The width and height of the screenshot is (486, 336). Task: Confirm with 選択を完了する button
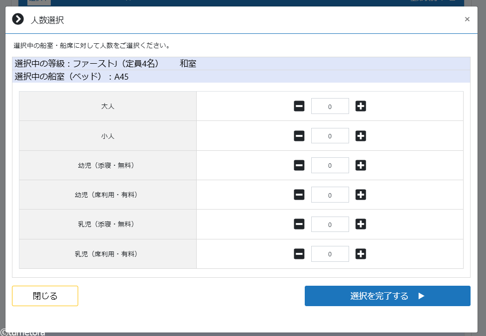(x=387, y=296)
